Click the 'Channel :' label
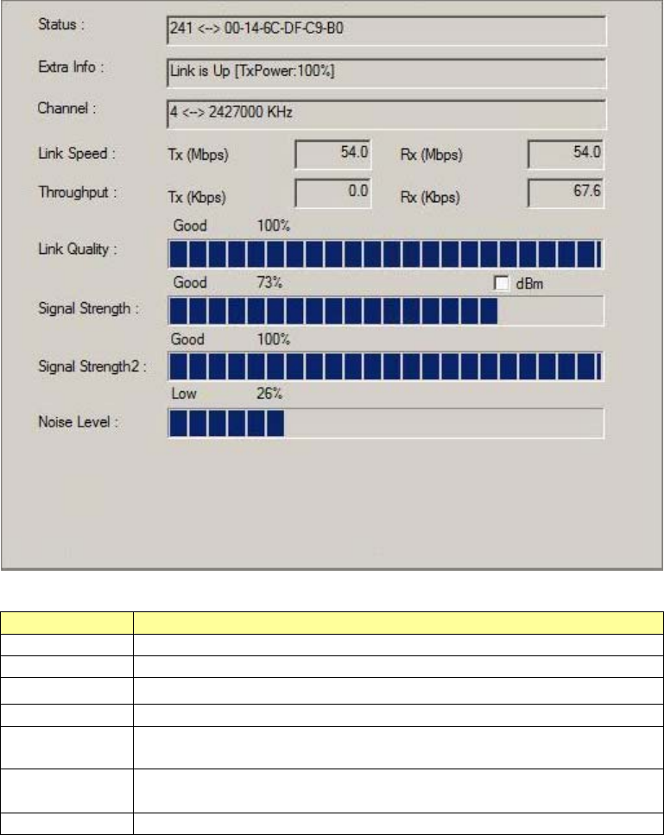 point(67,108)
